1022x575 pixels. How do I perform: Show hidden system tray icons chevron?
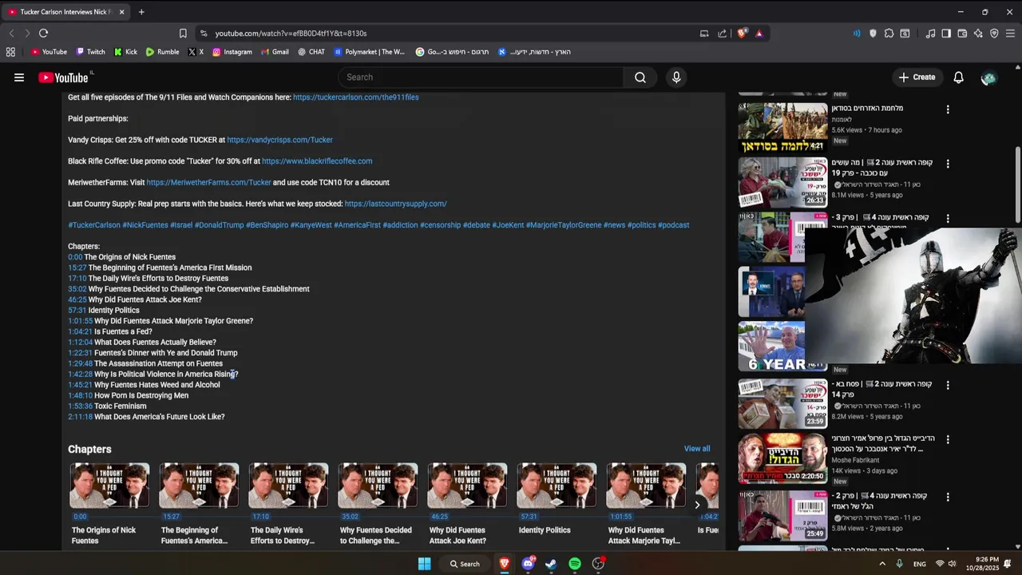tap(882, 564)
